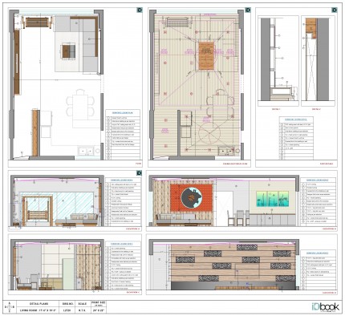Select the PRINT SIZE cell
Image resolution: width=345 pixels, height=316 pixels.
point(99,304)
